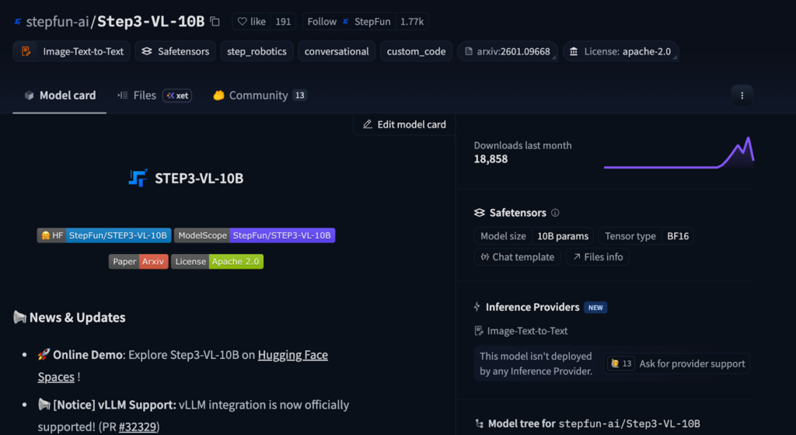
Task: Open the Chat template viewer
Action: (517, 257)
